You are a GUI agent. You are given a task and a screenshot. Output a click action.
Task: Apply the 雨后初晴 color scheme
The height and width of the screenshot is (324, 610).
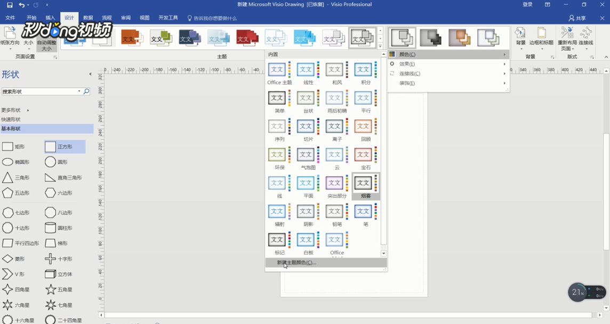coord(337,102)
